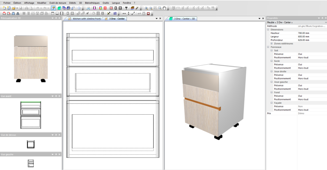Collapse the Panneaux section
Screen dimensions: 327x170
268,47
